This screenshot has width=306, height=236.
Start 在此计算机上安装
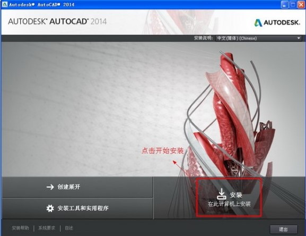229,197
